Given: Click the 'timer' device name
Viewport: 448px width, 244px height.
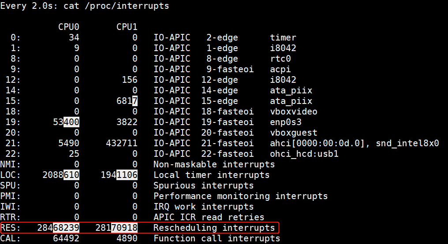Looking at the screenshot, I should tap(283, 37).
